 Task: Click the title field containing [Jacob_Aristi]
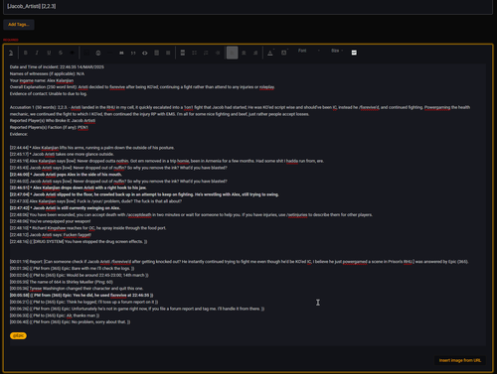(x=248, y=7)
